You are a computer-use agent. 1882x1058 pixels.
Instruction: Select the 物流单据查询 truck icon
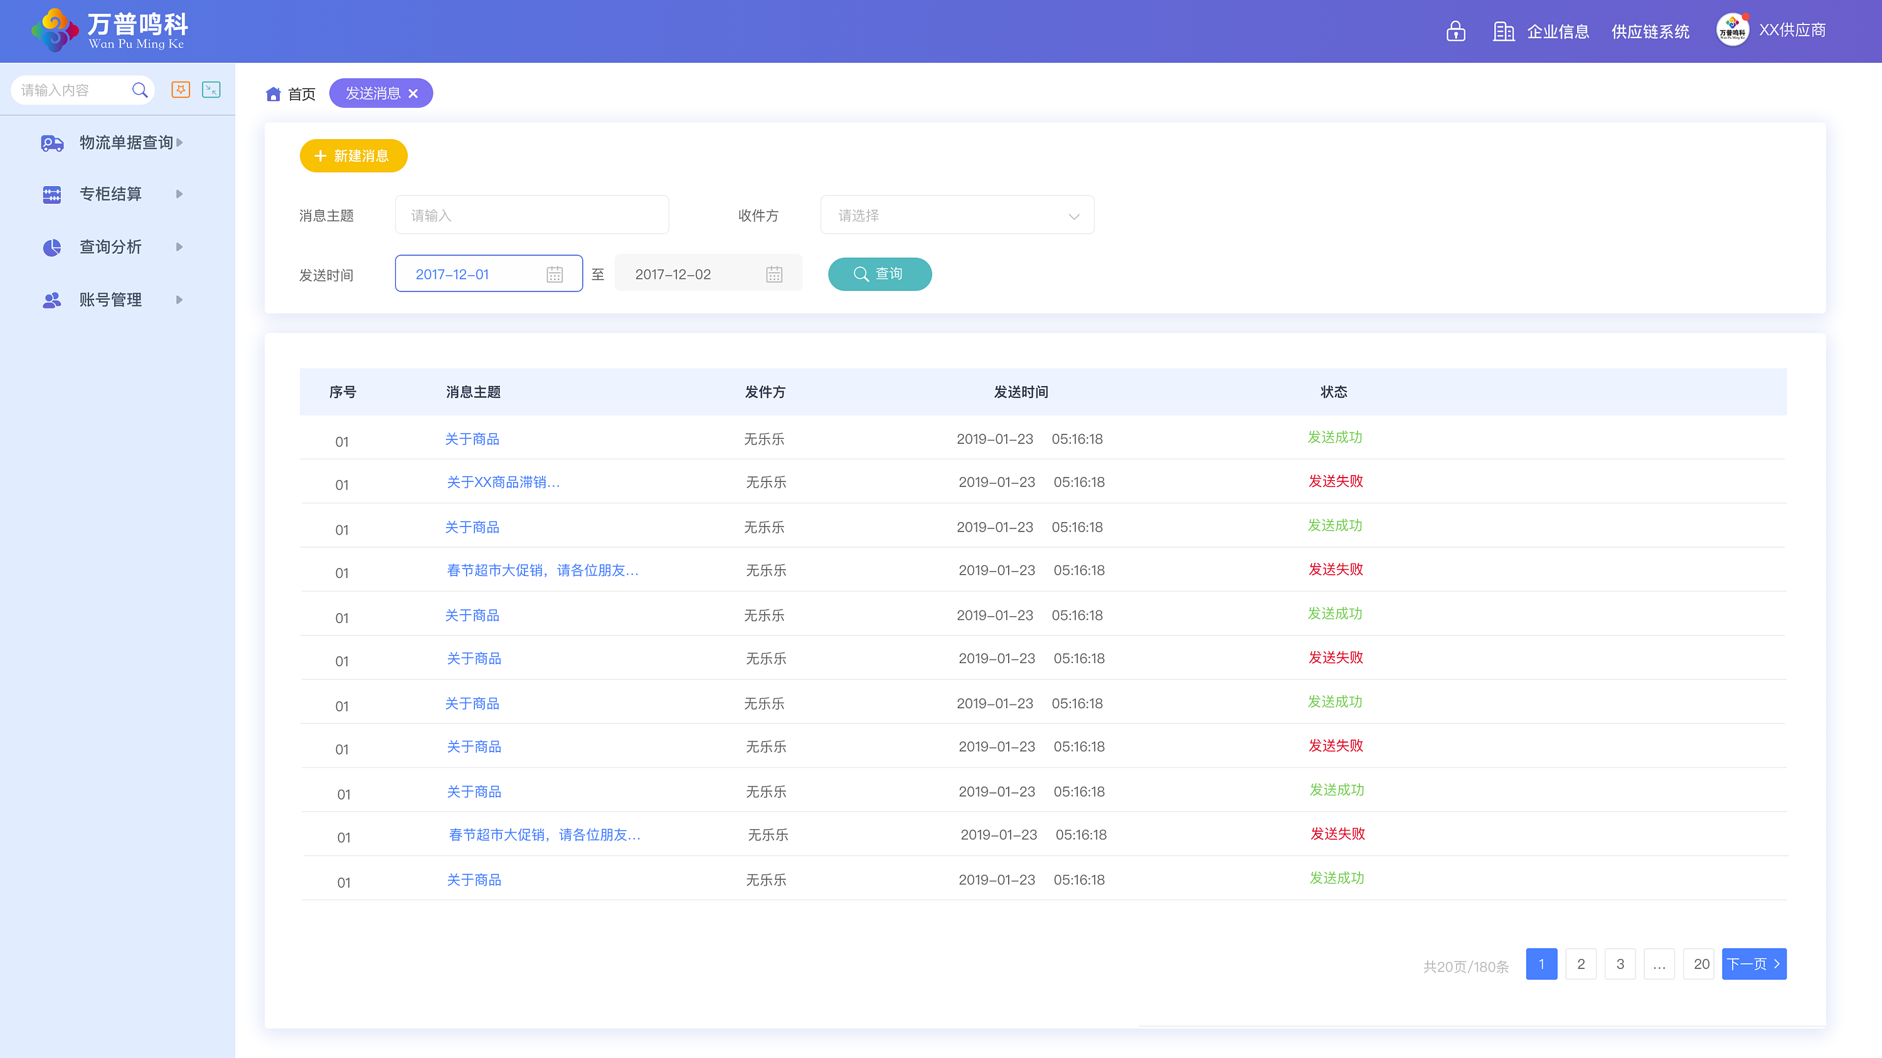coord(51,142)
